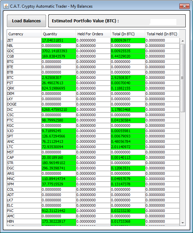Select the ADT currency cell
This screenshot has height=233, width=193.
tap(24, 195)
